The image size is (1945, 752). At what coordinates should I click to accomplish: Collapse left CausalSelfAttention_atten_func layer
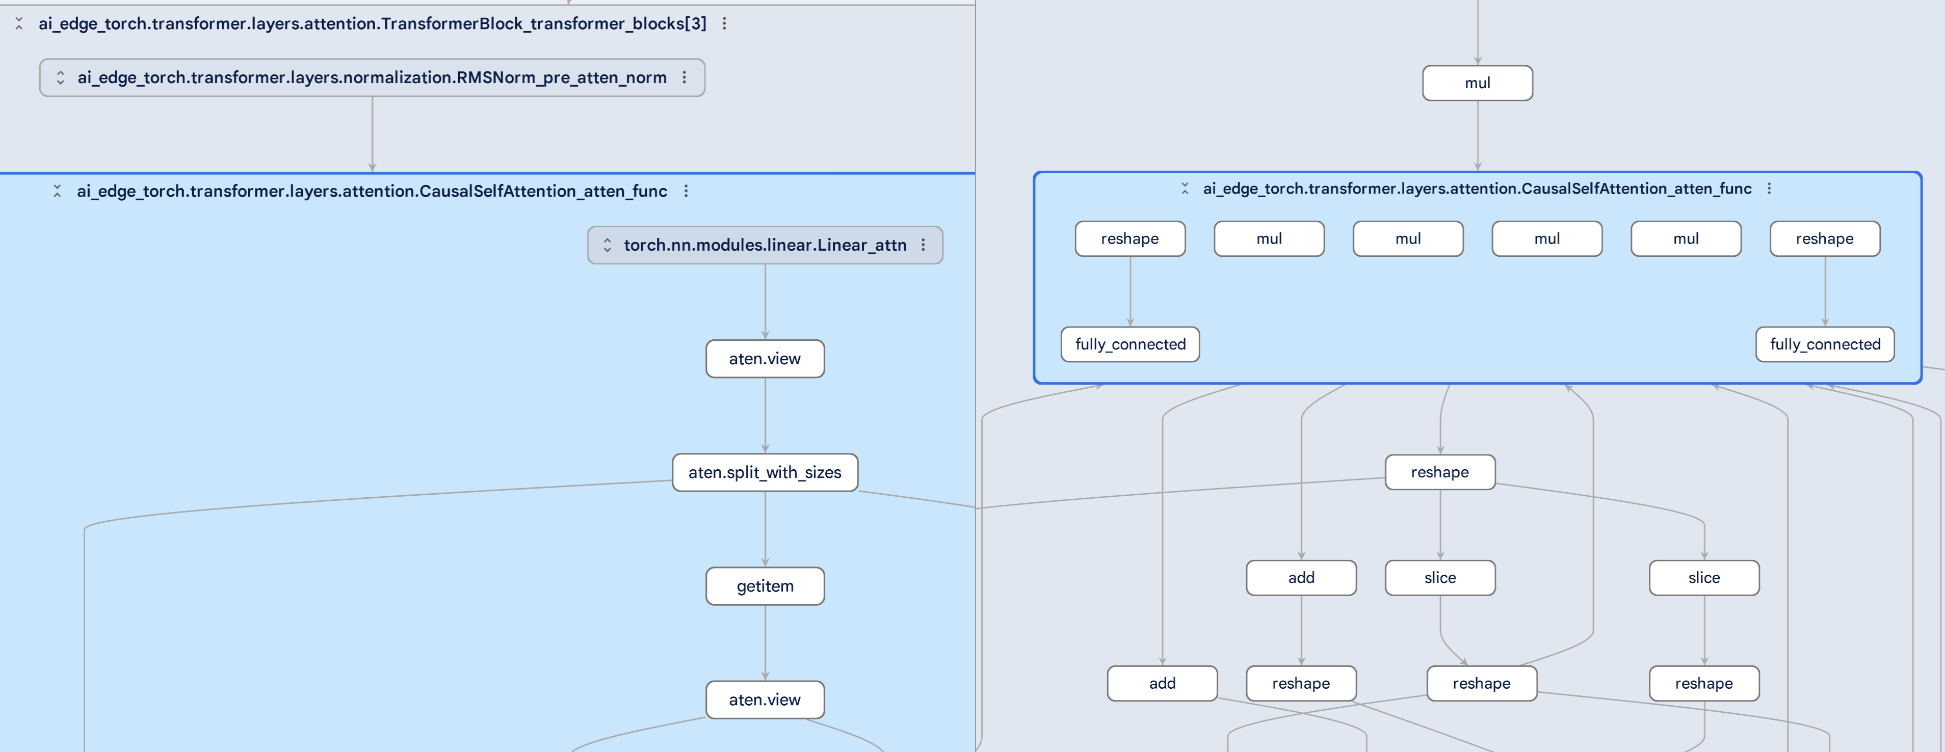[x=58, y=191]
